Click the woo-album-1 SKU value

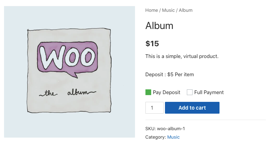(x=171, y=128)
